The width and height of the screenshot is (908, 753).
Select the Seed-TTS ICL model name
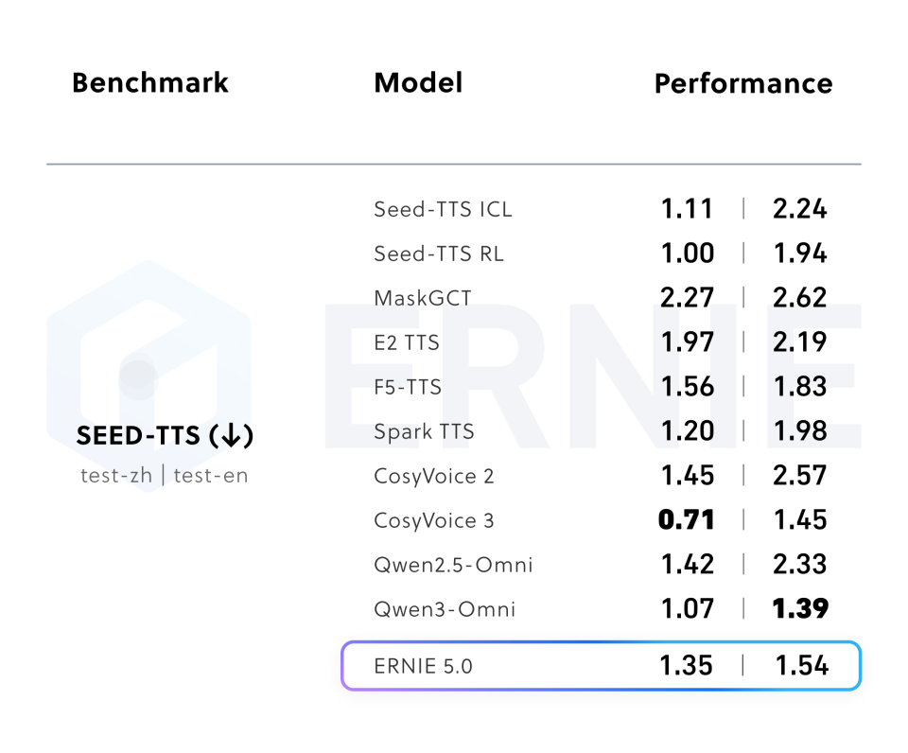[x=443, y=209]
